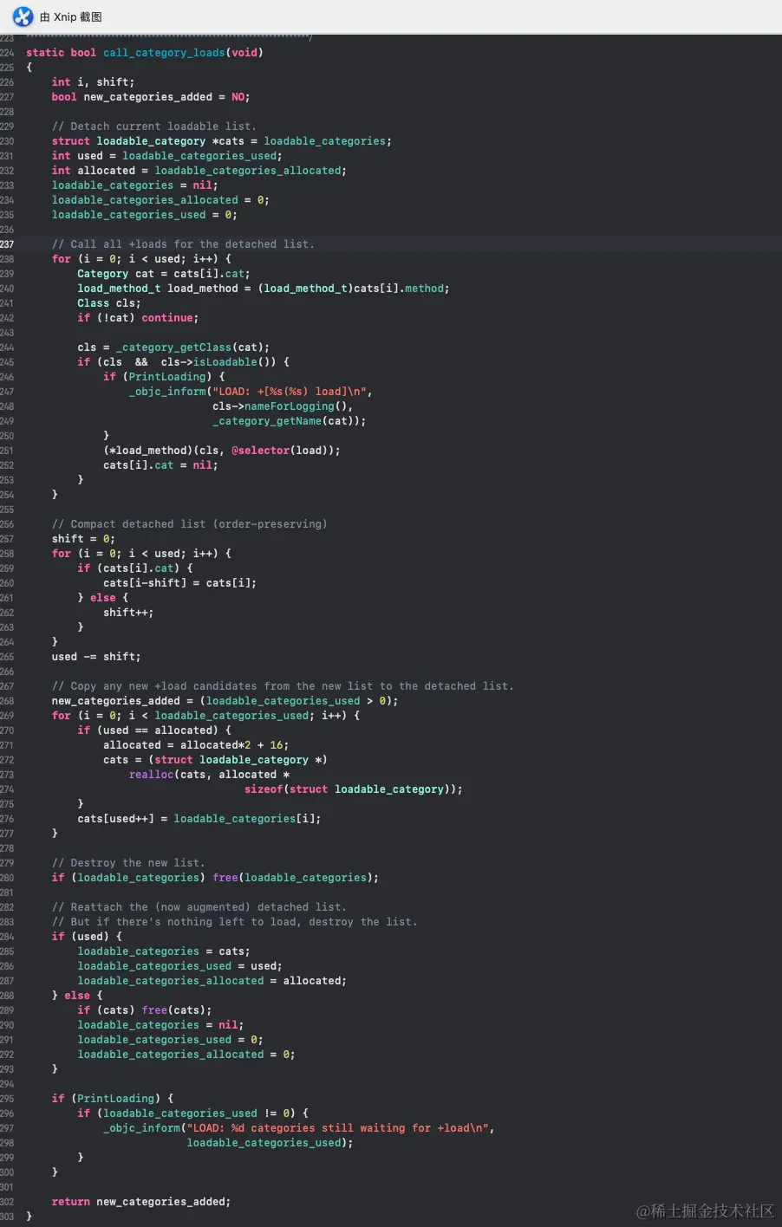Click 'if (cats) free(cats);' line
Screen dimensions: 782x1227
(x=145, y=1010)
